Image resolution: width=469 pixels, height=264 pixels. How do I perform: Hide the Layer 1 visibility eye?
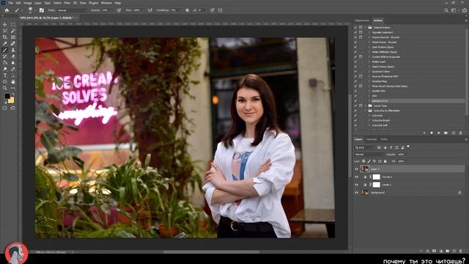356,169
